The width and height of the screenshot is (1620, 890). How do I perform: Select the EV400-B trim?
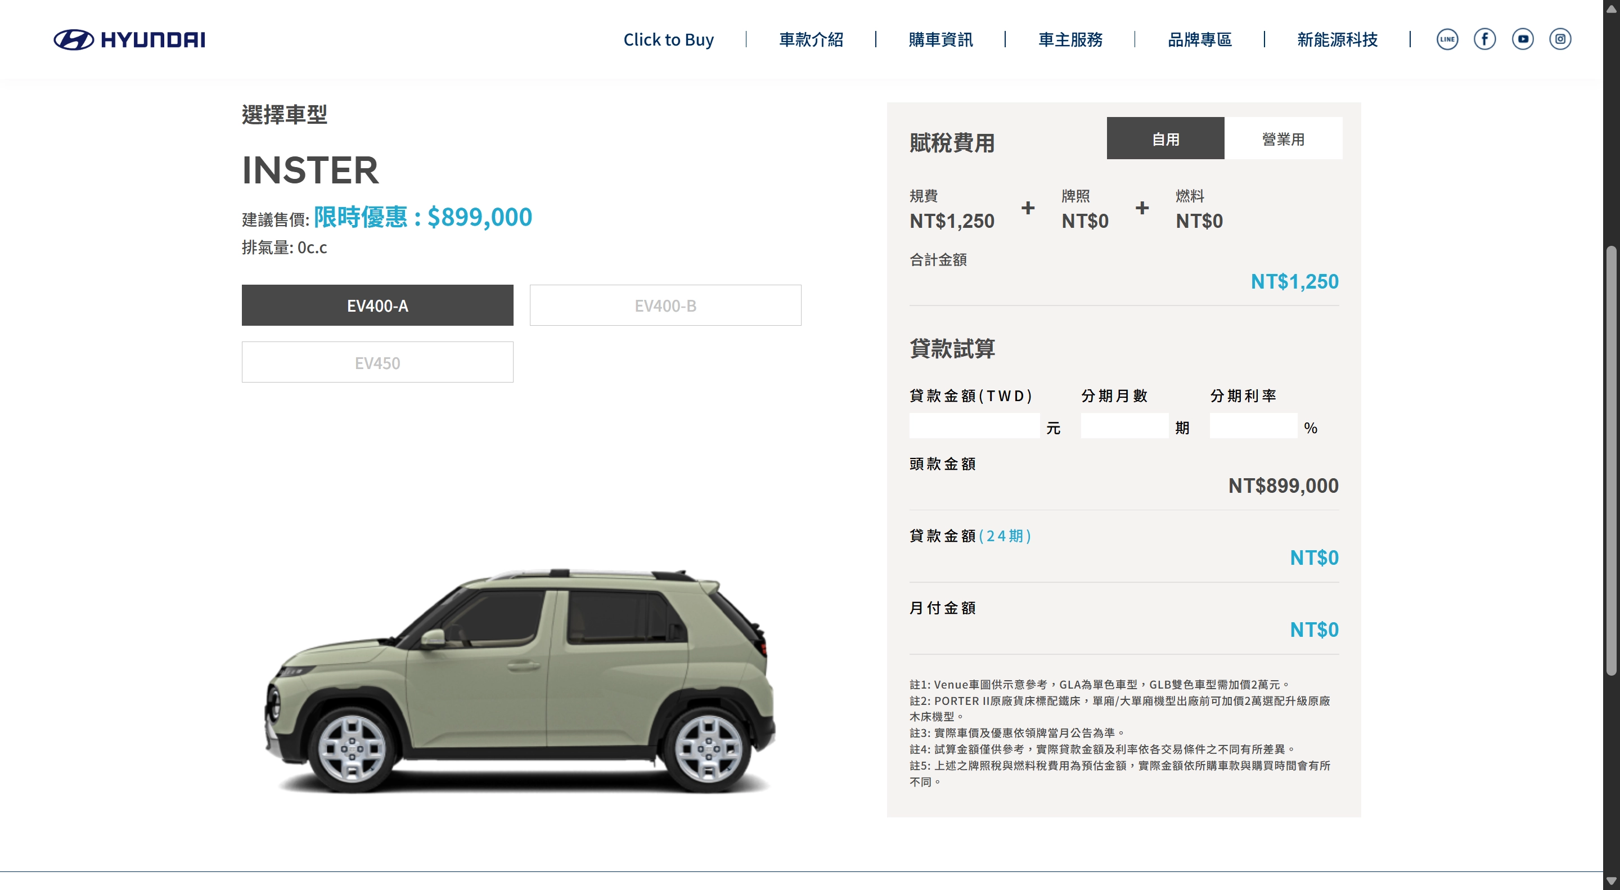[665, 305]
